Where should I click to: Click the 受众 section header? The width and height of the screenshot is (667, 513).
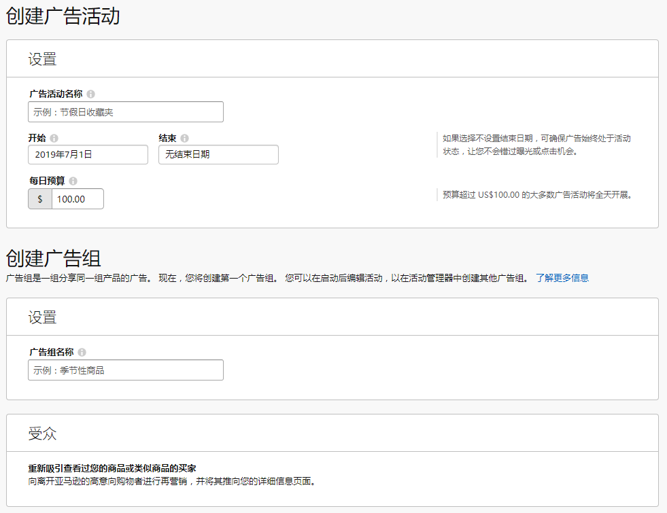(42, 434)
